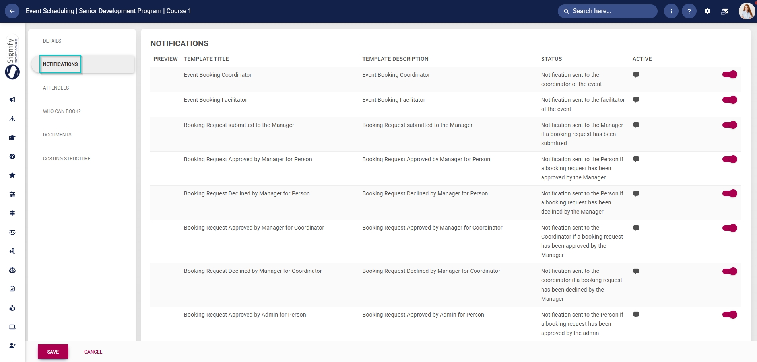Click comment icon for Event Booking Coordinator
Image resolution: width=757 pixels, height=362 pixels.
coord(636,75)
